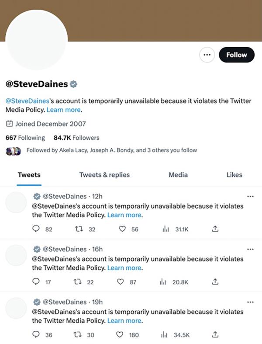Open the 84.7K Followers list
This screenshot has width=262, height=344.
tap(76, 138)
